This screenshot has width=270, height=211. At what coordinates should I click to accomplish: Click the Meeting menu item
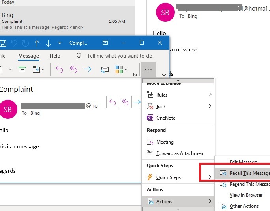tap(178, 142)
